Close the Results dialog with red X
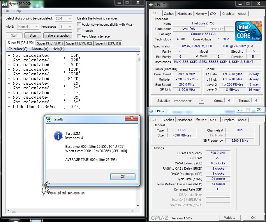The height and width of the screenshot is (222, 266). tap(132, 118)
